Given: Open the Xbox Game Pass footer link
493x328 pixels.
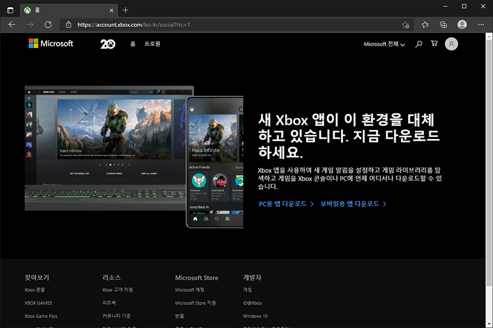Looking at the screenshot, I should (x=41, y=316).
